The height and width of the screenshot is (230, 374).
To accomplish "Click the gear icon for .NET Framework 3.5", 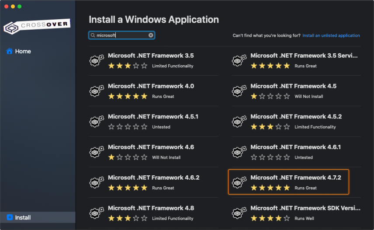I will tap(97, 60).
